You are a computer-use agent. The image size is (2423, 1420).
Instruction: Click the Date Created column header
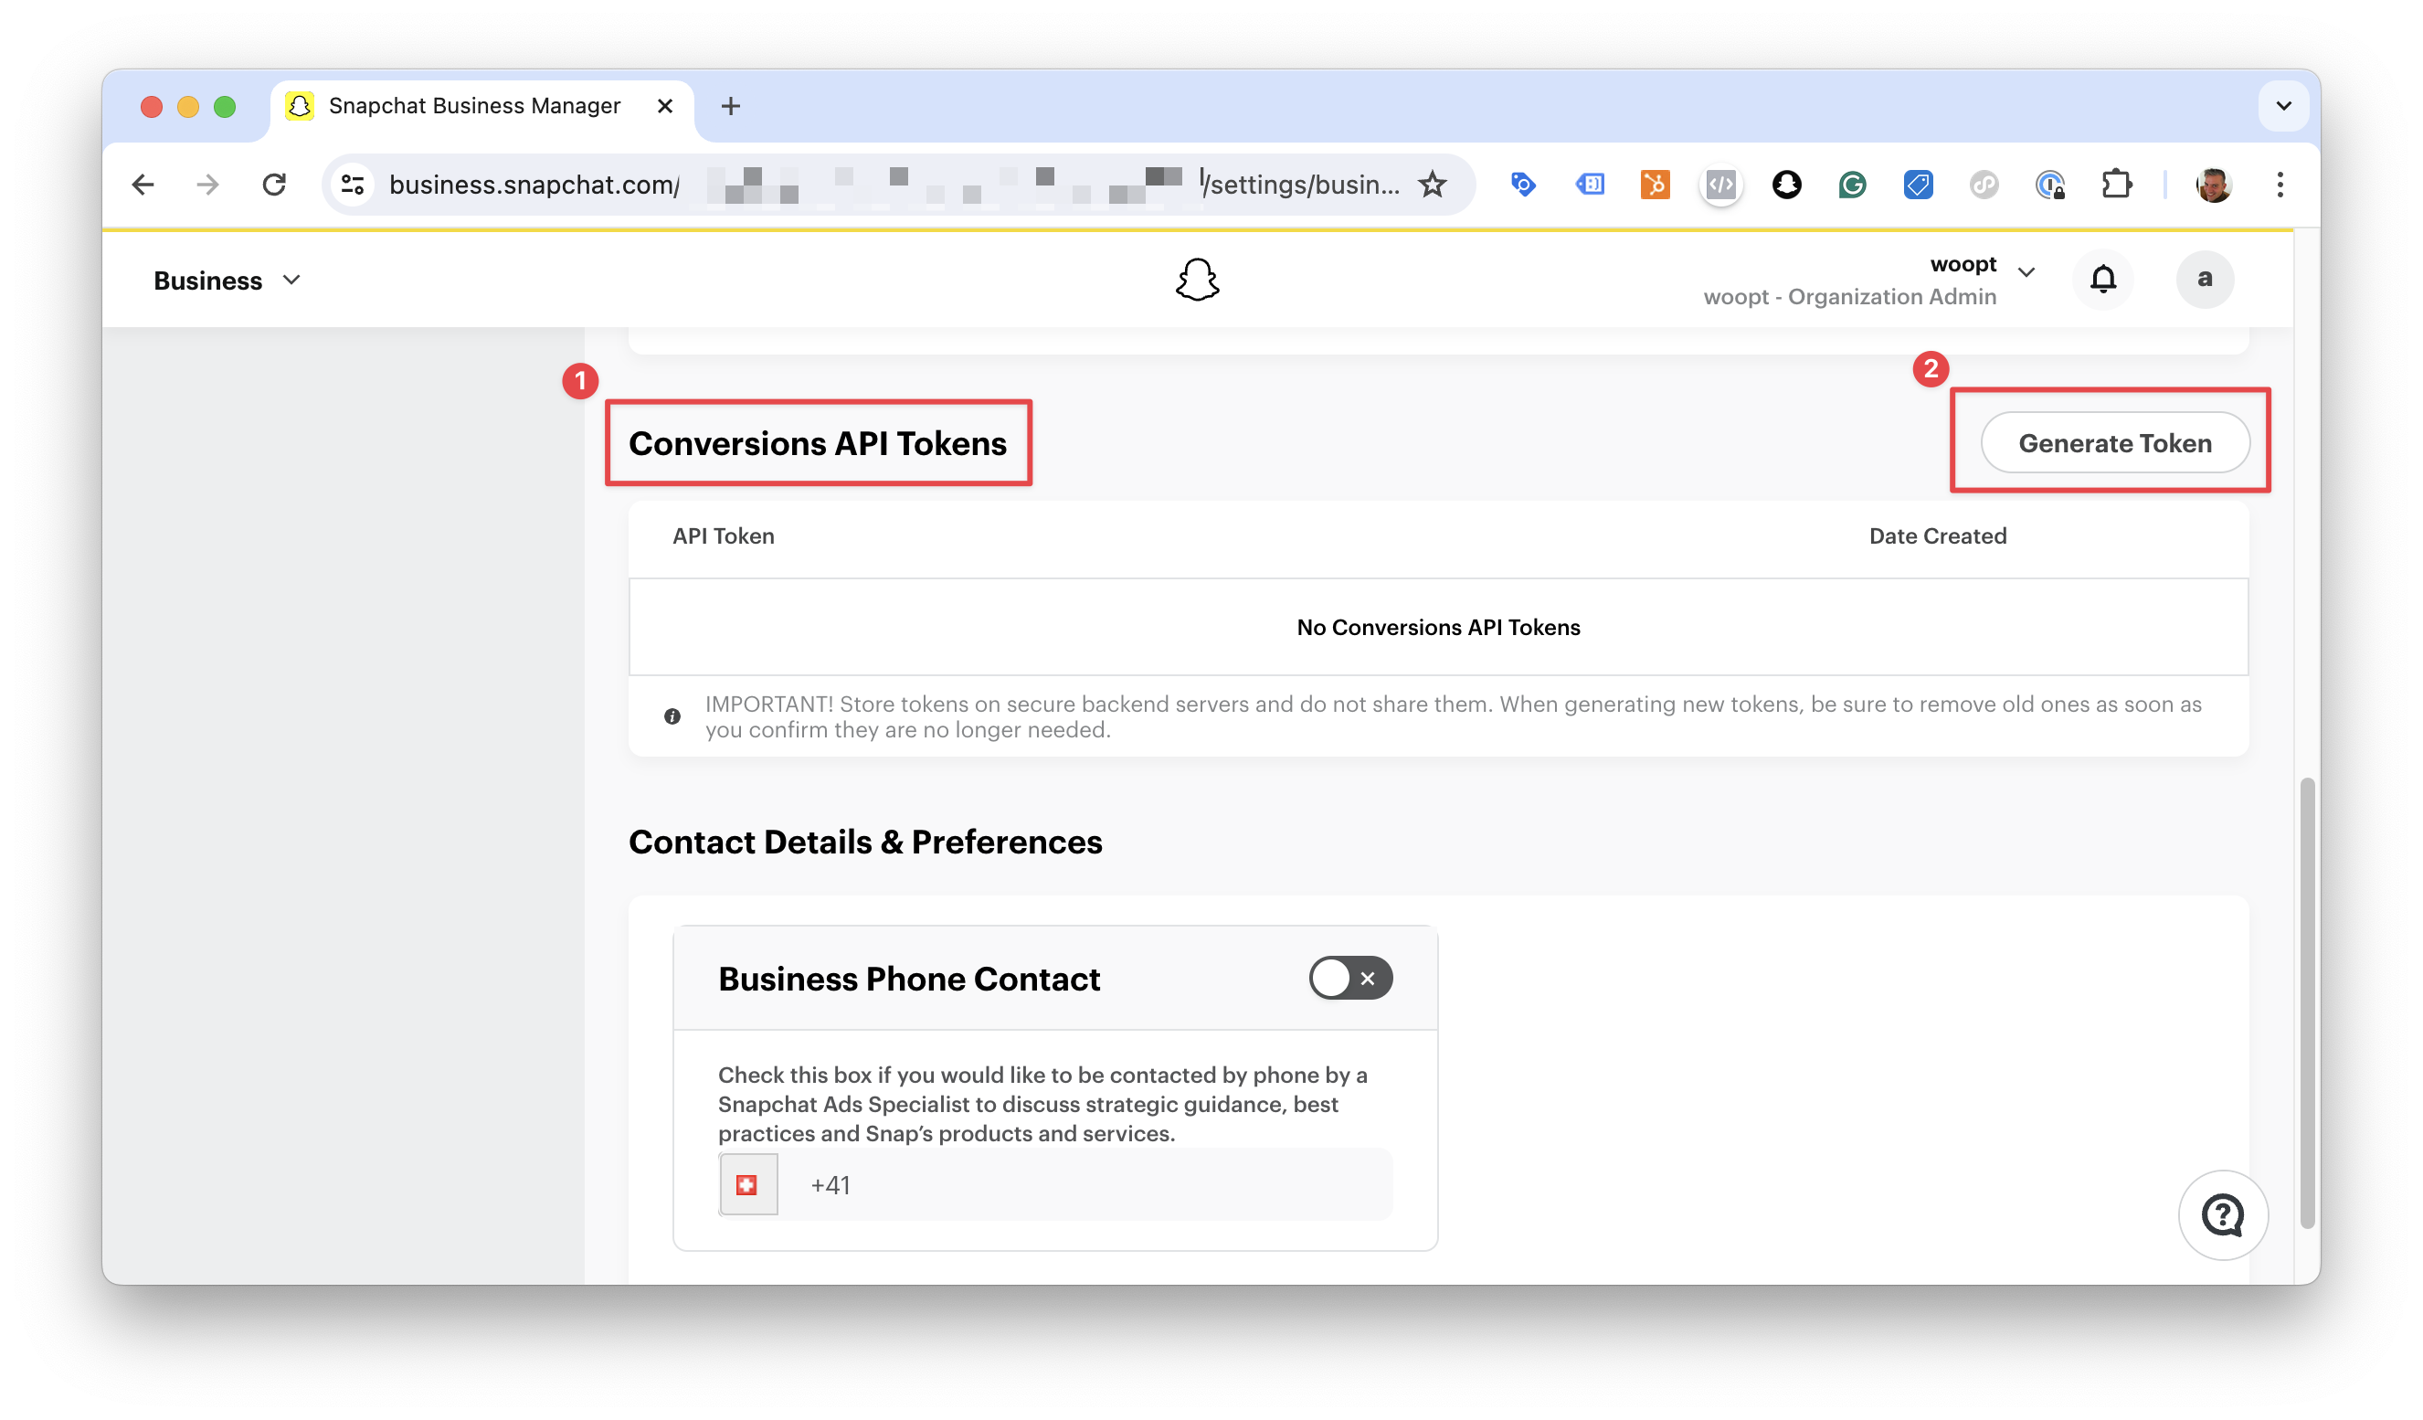coord(1938,536)
